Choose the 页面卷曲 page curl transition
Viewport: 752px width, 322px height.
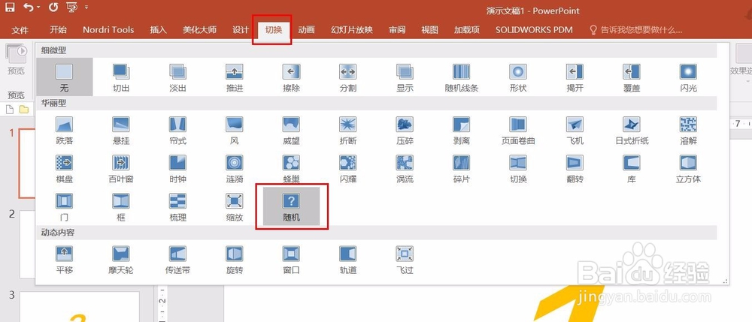tap(518, 130)
